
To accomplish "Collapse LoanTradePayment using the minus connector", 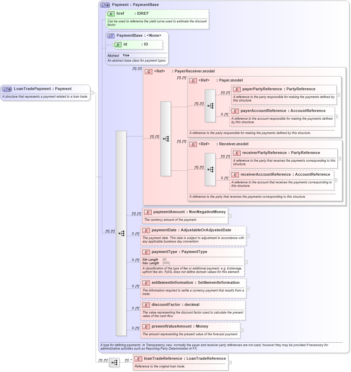I will (x=92, y=92).
